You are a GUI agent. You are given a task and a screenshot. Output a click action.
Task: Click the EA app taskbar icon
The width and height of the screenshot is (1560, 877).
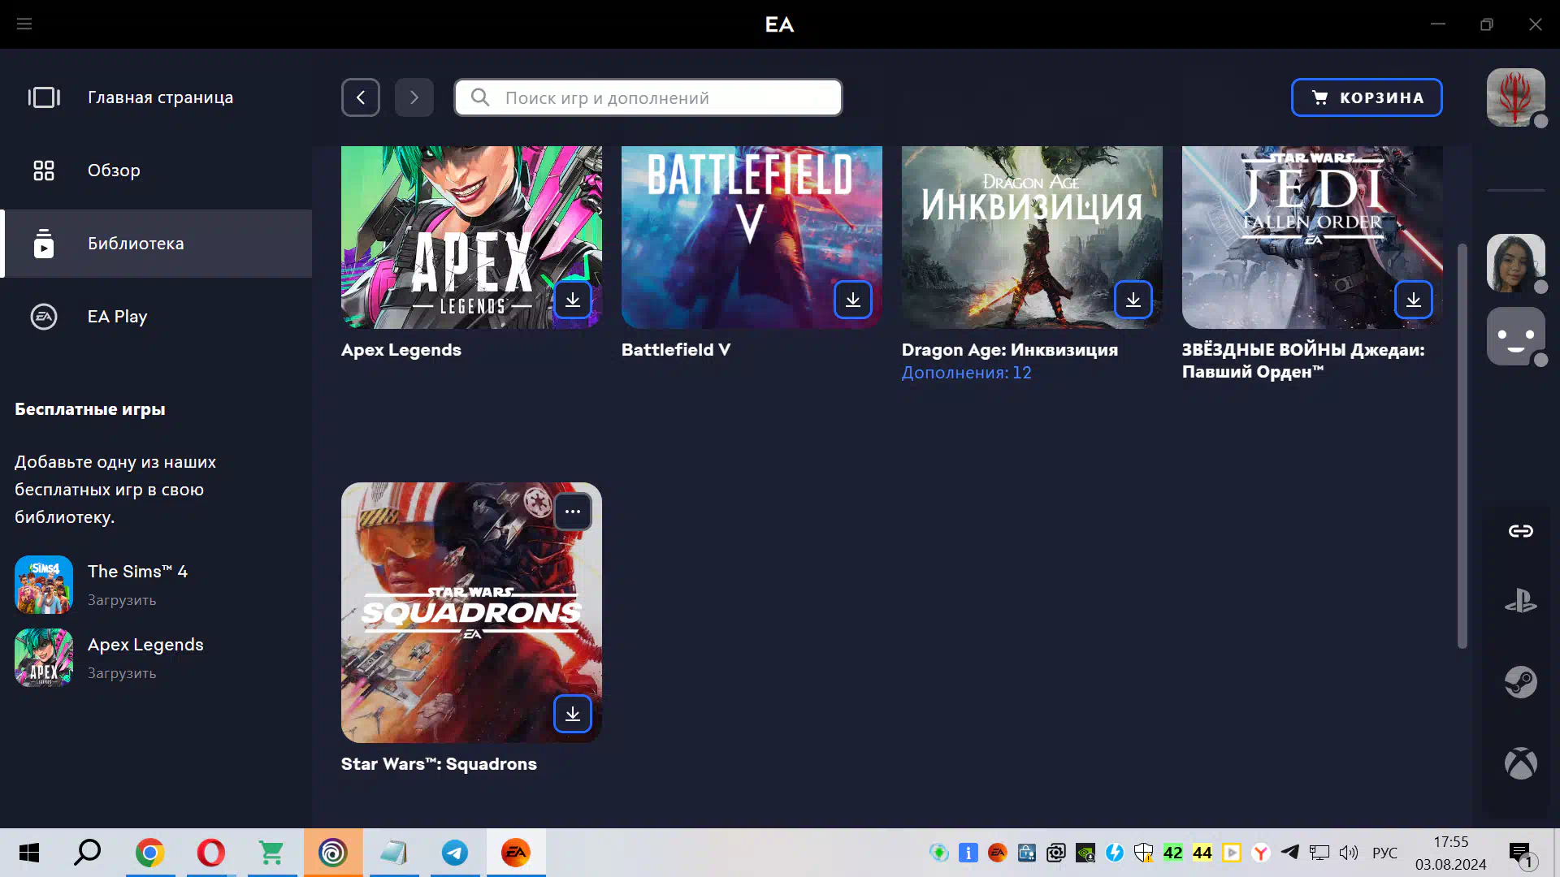pos(516,853)
